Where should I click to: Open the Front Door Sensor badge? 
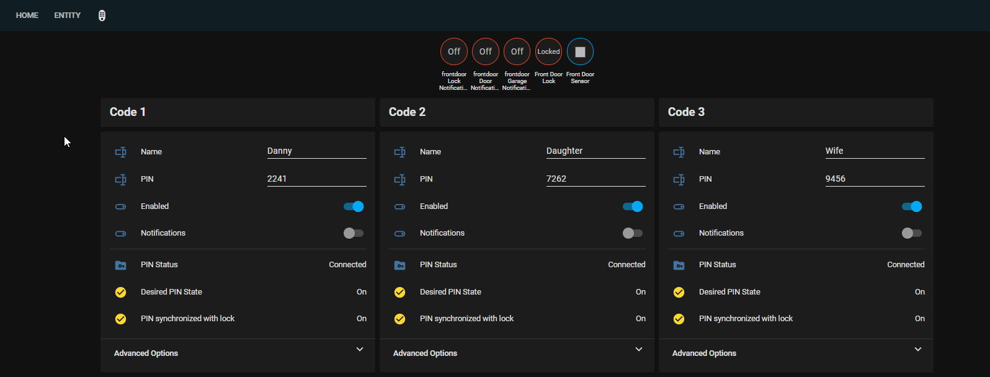coord(580,51)
